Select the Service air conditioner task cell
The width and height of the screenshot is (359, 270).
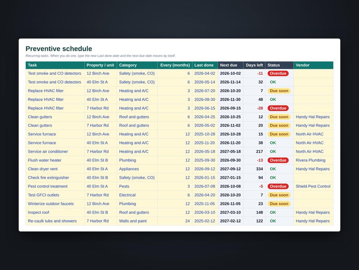tap(55, 152)
